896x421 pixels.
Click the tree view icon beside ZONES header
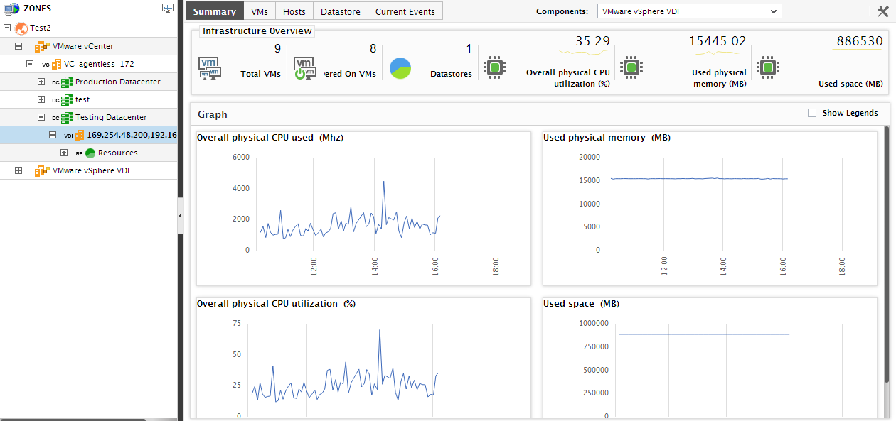pyautogui.click(x=168, y=9)
